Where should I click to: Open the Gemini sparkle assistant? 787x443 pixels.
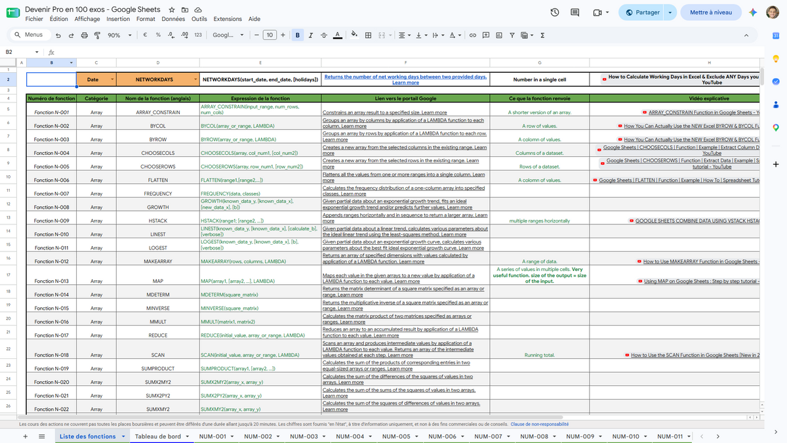[754, 12]
